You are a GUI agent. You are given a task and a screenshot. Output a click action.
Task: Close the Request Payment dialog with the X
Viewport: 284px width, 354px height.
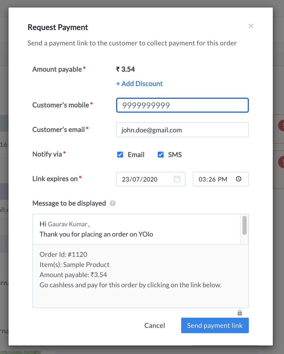coord(251,26)
